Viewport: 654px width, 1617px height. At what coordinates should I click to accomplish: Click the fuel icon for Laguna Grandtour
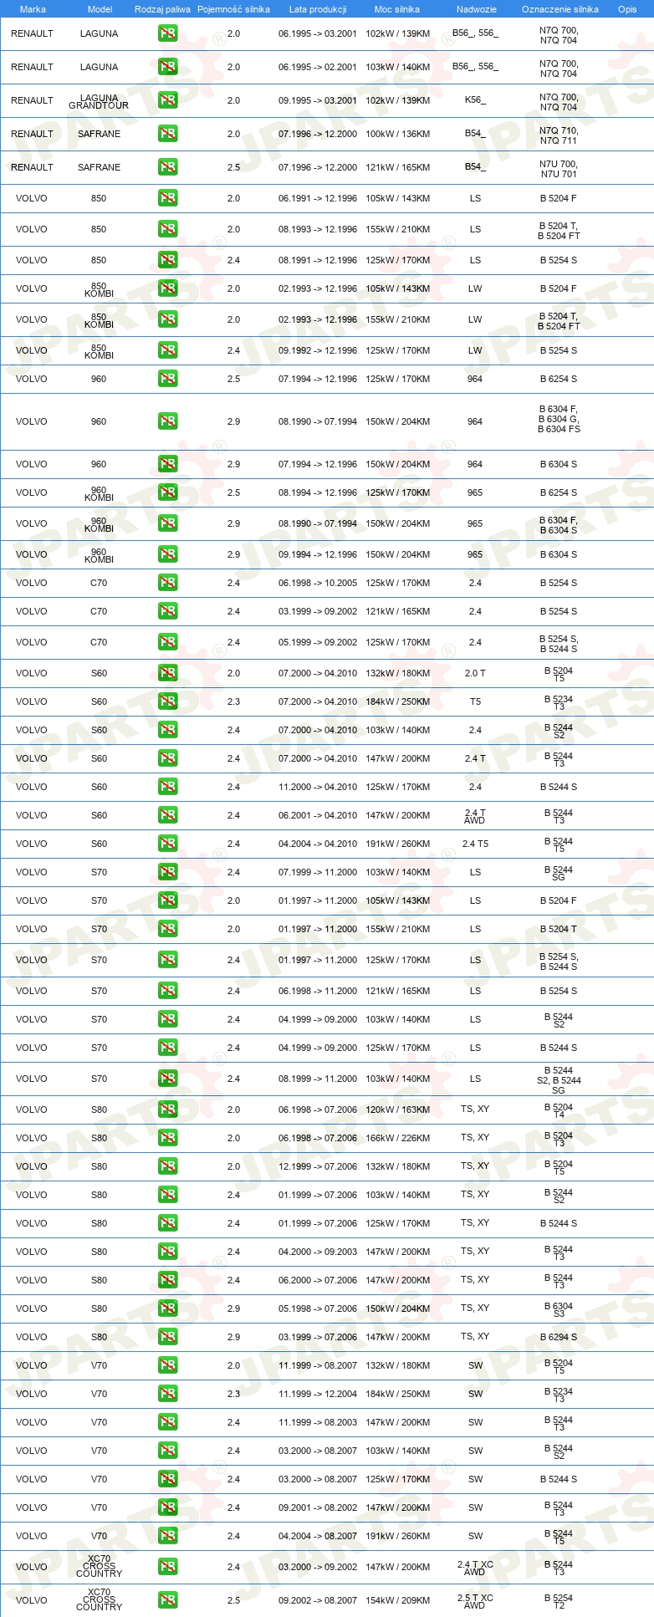pyautogui.click(x=167, y=100)
